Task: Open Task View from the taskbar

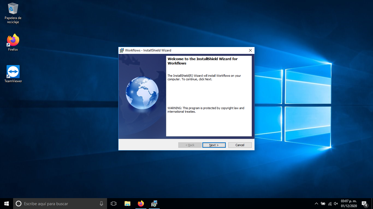Action: [x=114, y=204]
